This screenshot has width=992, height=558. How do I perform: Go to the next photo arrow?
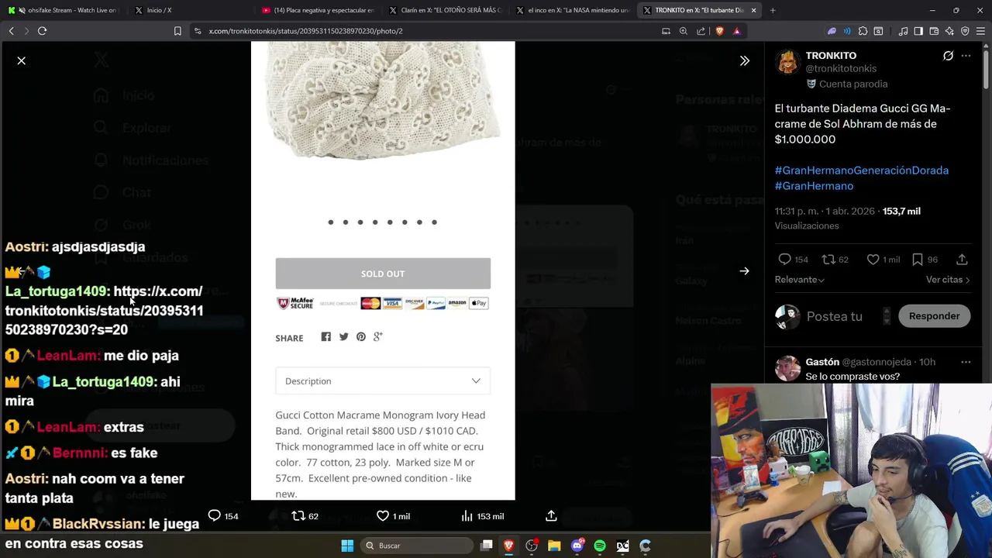745,271
